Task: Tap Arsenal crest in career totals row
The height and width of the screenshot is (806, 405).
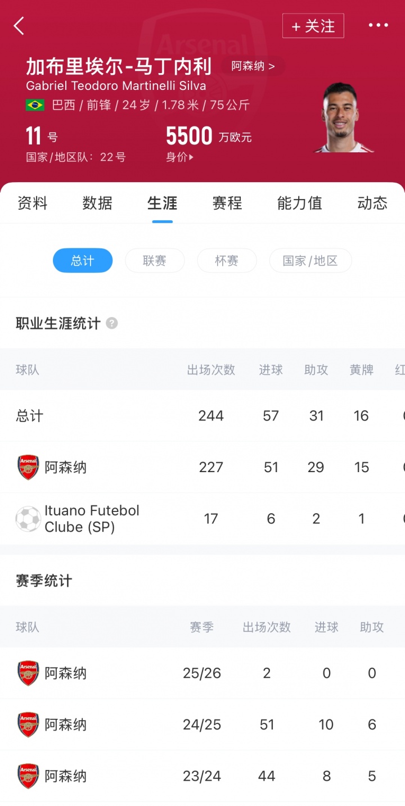Action: 28,467
